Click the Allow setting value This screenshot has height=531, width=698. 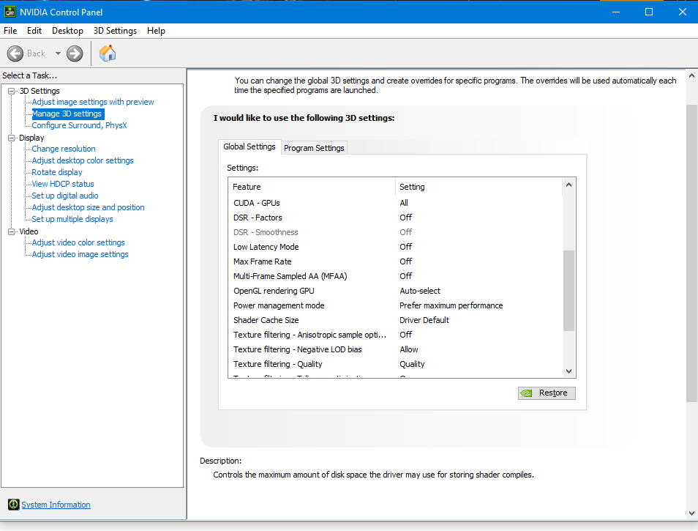(x=409, y=349)
